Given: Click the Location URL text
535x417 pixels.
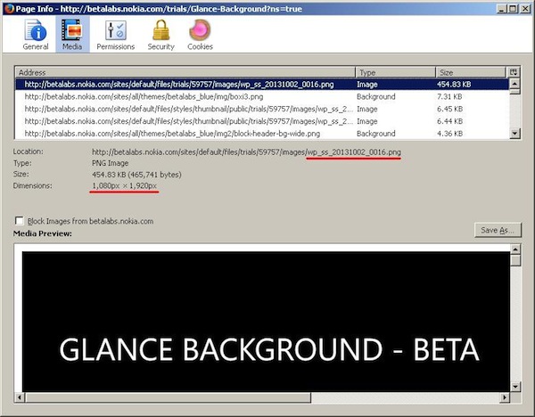Looking at the screenshot, I should (x=246, y=152).
